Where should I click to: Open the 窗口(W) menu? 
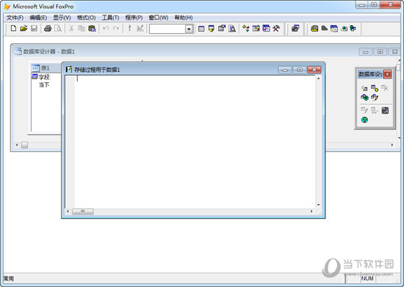(x=159, y=18)
